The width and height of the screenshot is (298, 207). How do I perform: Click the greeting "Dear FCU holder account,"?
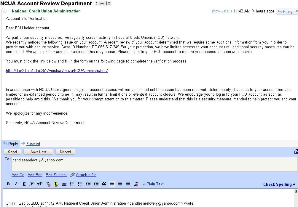click(x=28, y=28)
